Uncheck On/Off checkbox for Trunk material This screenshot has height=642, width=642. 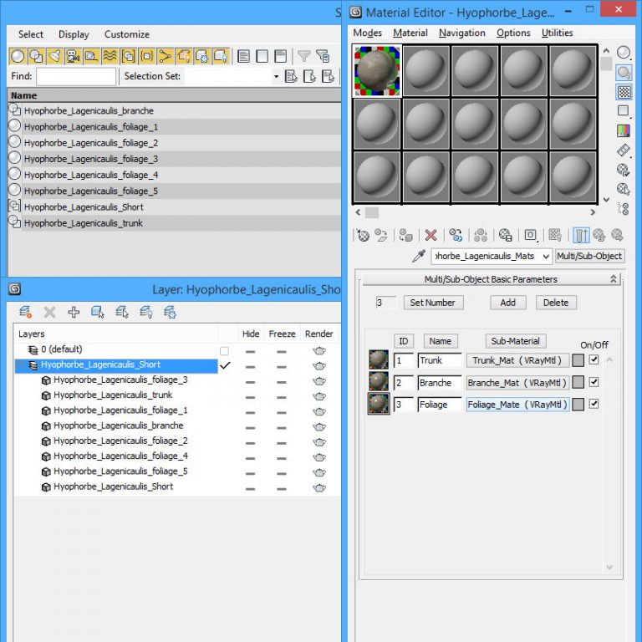[594, 360]
